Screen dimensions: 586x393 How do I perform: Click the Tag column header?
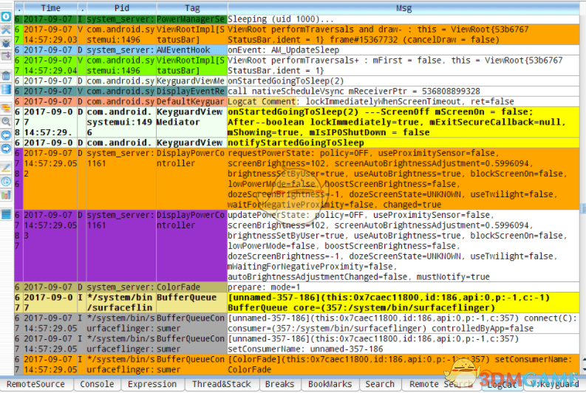pos(192,8)
